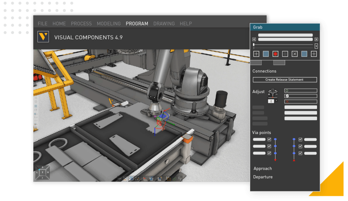Click the top blue dot on left via-point line
The height and width of the screenshot is (201, 348).
click(275, 139)
